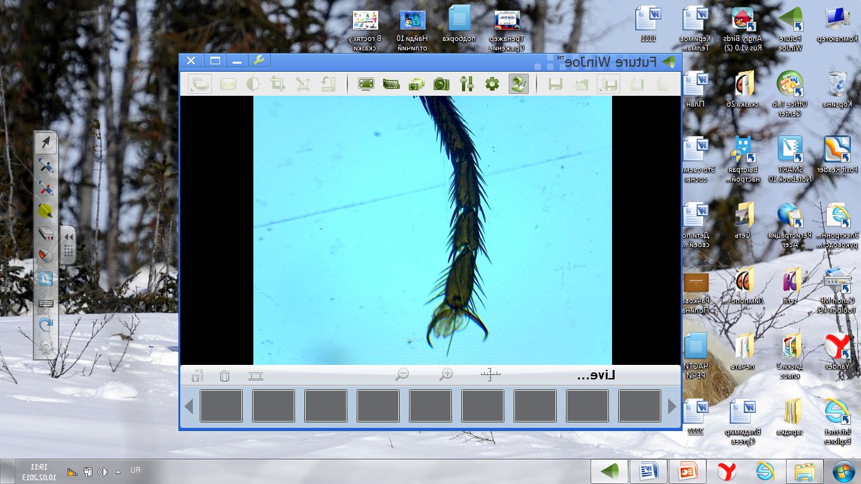Open the slider adjustments icon

pyautogui.click(x=467, y=84)
